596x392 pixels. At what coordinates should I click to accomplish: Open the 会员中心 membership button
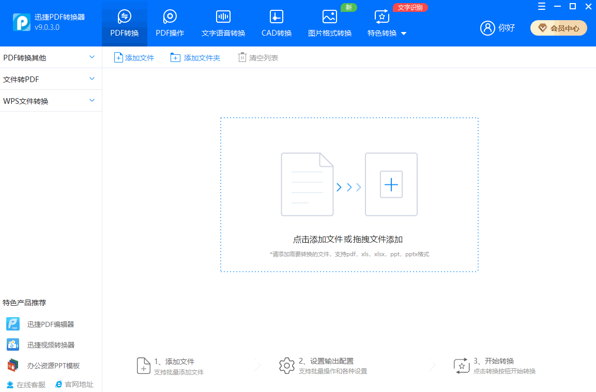click(558, 28)
